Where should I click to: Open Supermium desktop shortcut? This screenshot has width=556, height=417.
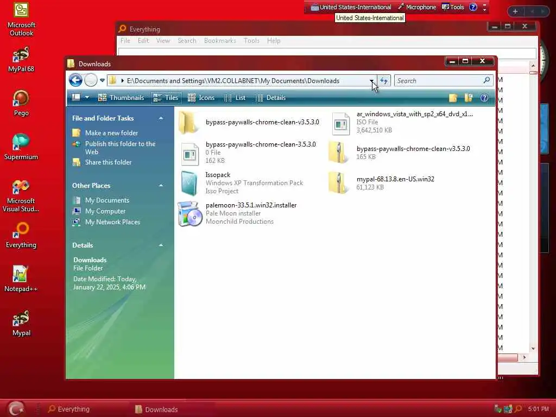[21, 147]
